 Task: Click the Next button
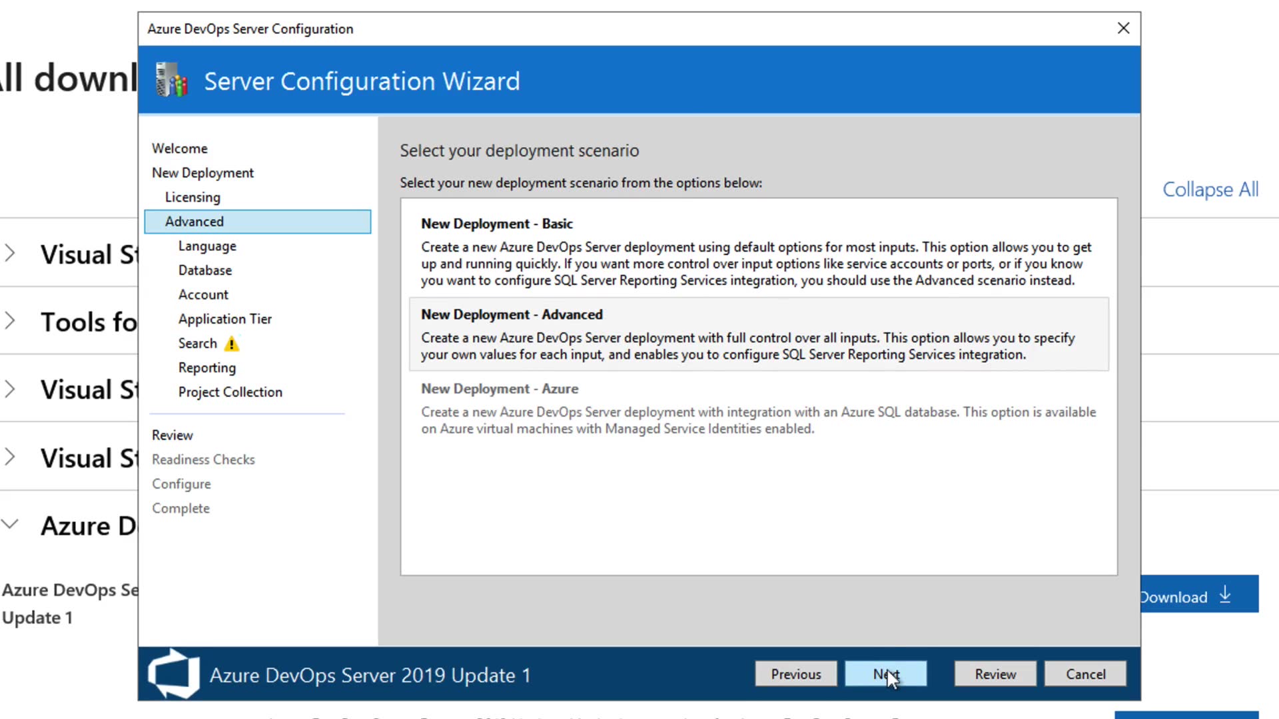coord(885,674)
